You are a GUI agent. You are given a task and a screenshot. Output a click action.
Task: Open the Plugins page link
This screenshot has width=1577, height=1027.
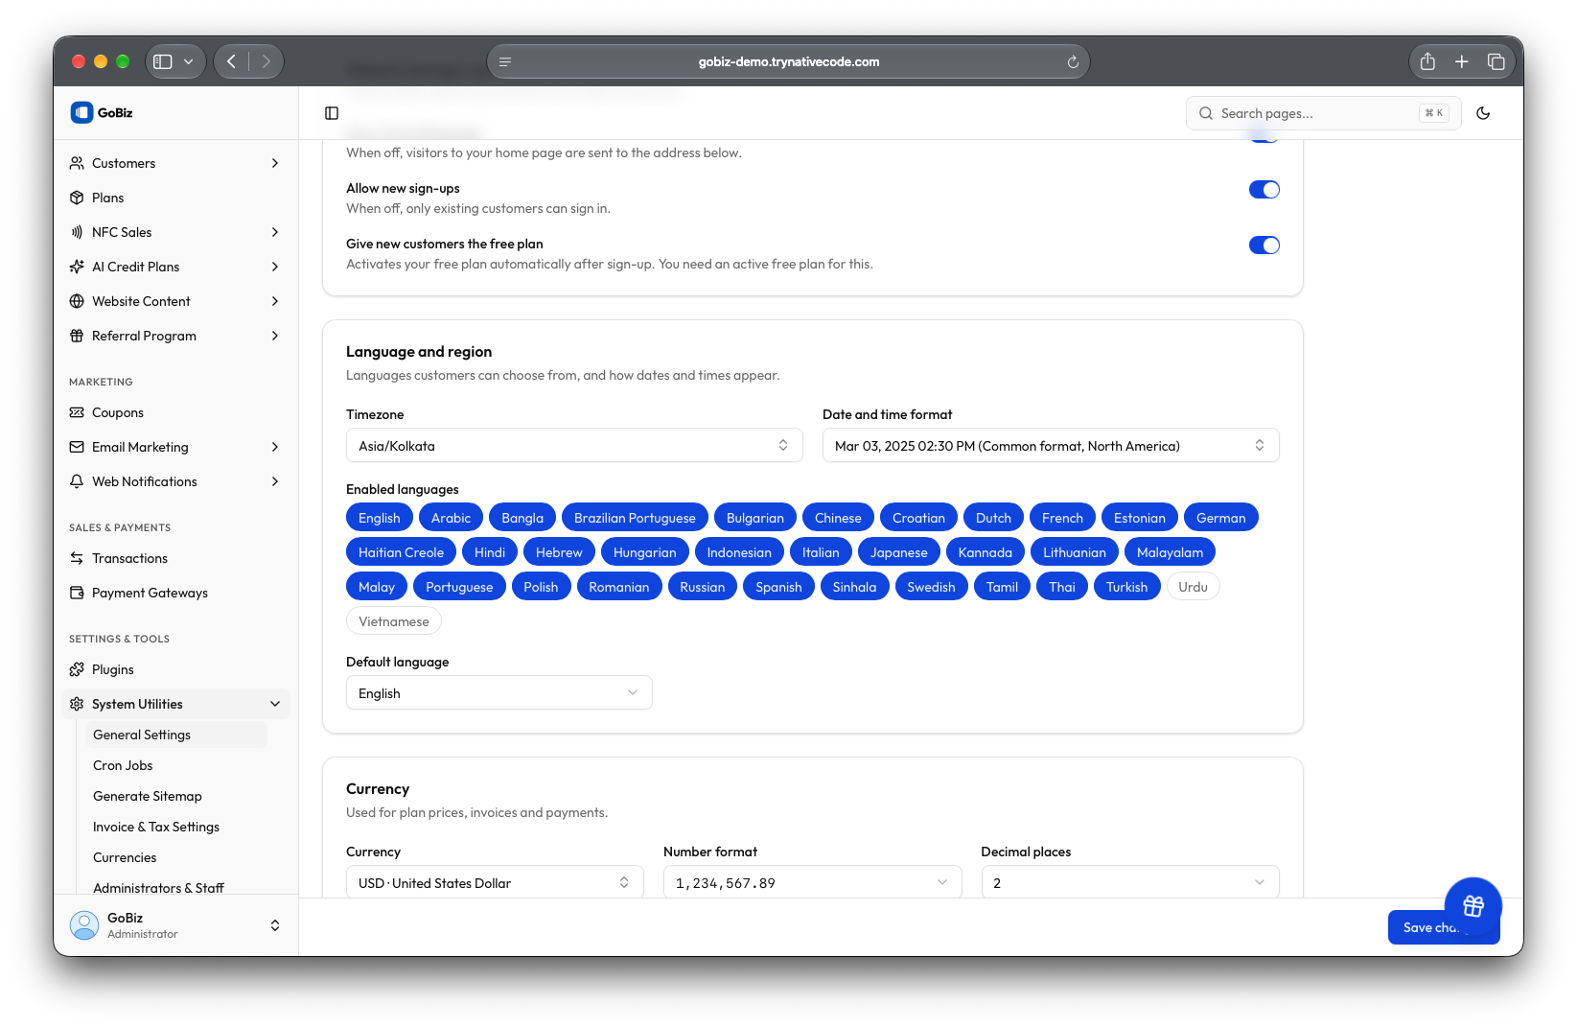175,669
